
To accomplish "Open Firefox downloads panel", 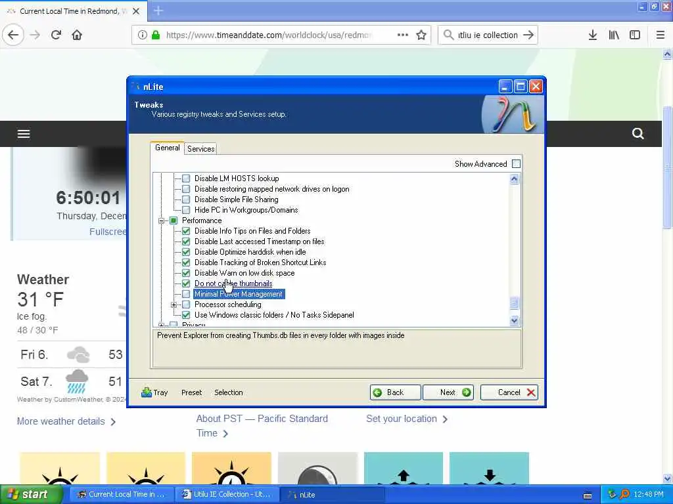I will (593, 35).
